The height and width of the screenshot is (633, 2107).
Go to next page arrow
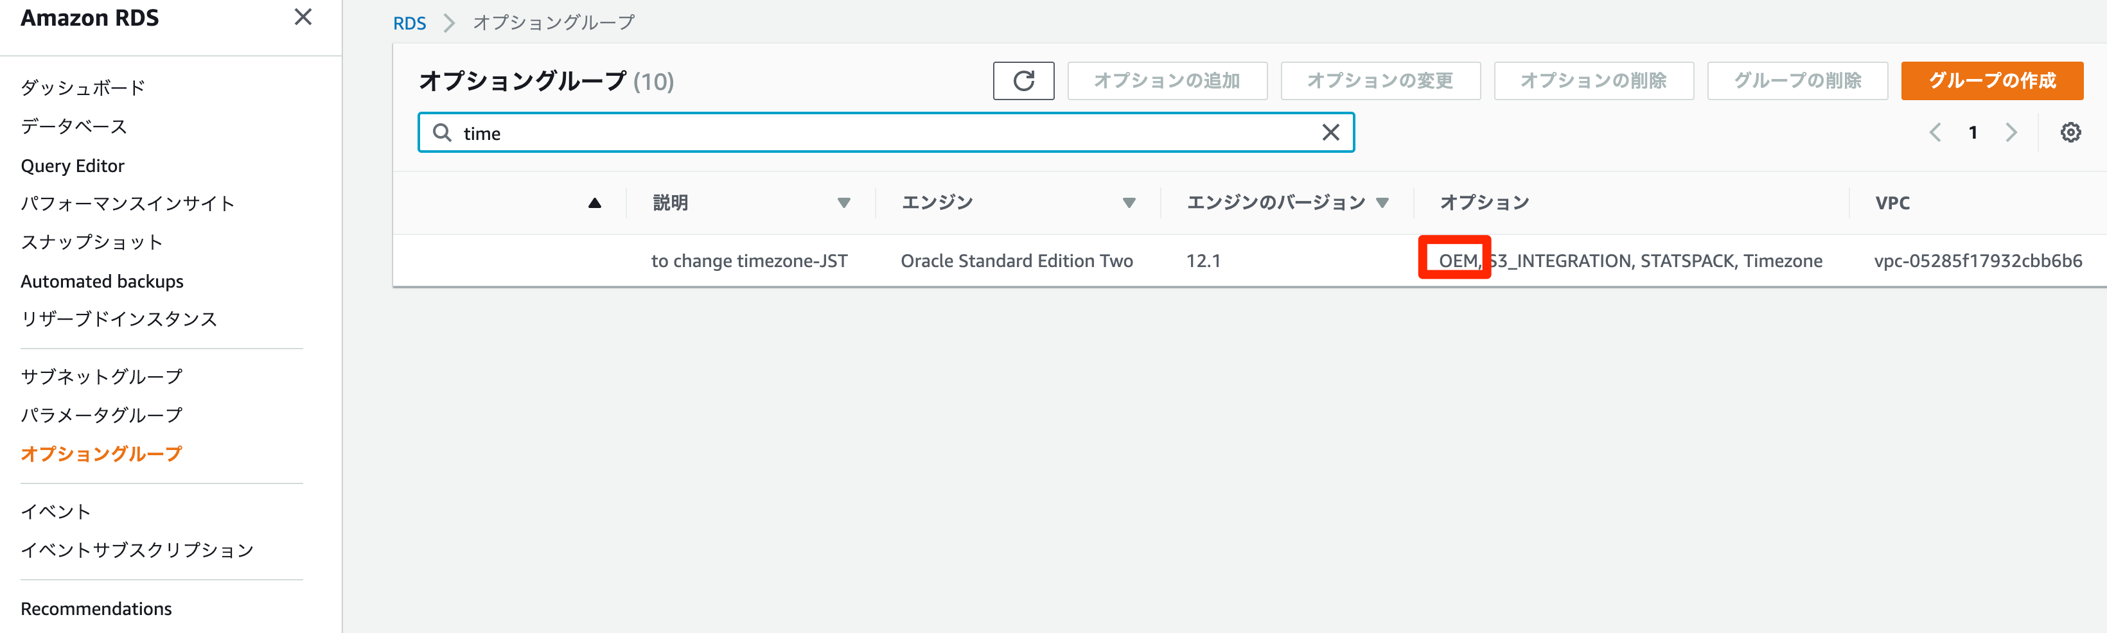[2011, 132]
